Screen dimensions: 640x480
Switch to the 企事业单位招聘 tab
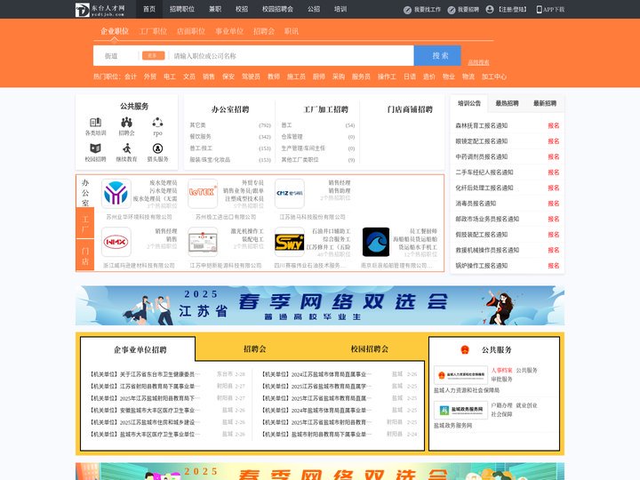pyautogui.click(x=140, y=350)
